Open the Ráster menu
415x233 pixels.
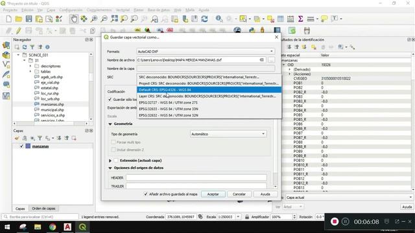coord(138,10)
